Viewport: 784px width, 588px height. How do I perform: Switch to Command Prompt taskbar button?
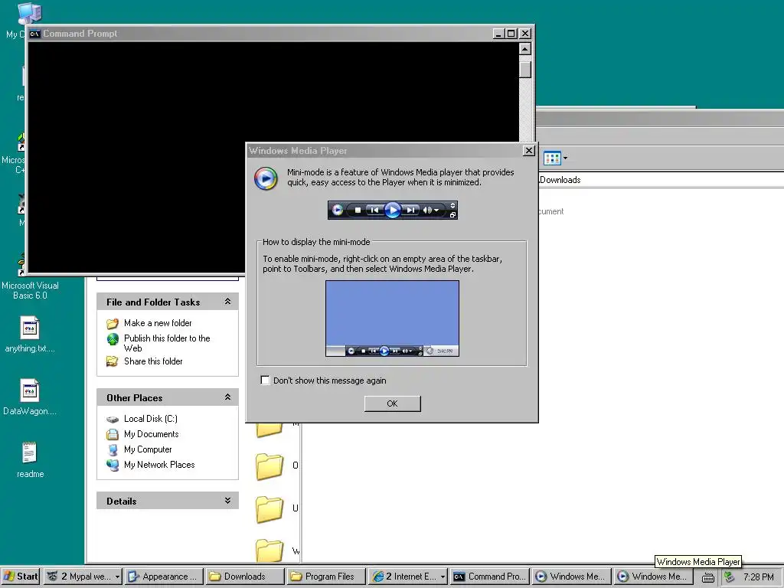[x=489, y=577]
